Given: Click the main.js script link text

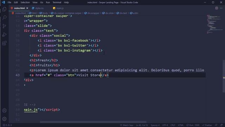Looking at the screenshot, I should (x=31, y=110).
